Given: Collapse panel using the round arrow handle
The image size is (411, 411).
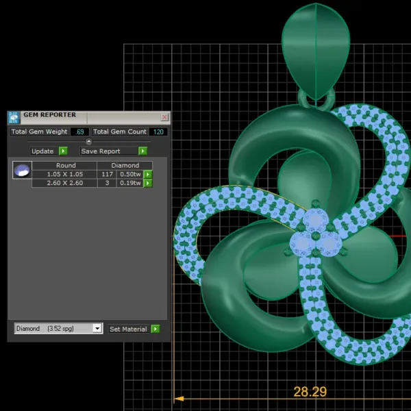Looking at the screenshot, I should coord(89,142).
